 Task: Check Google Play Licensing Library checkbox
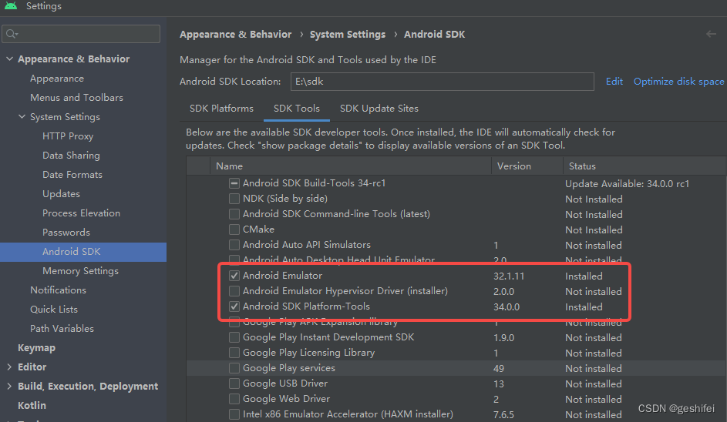(x=234, y=353)
